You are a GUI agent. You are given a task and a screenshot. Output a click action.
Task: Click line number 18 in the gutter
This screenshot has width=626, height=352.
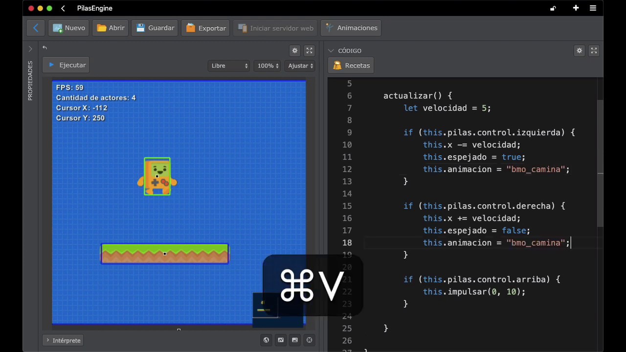[x=347, y=242]
